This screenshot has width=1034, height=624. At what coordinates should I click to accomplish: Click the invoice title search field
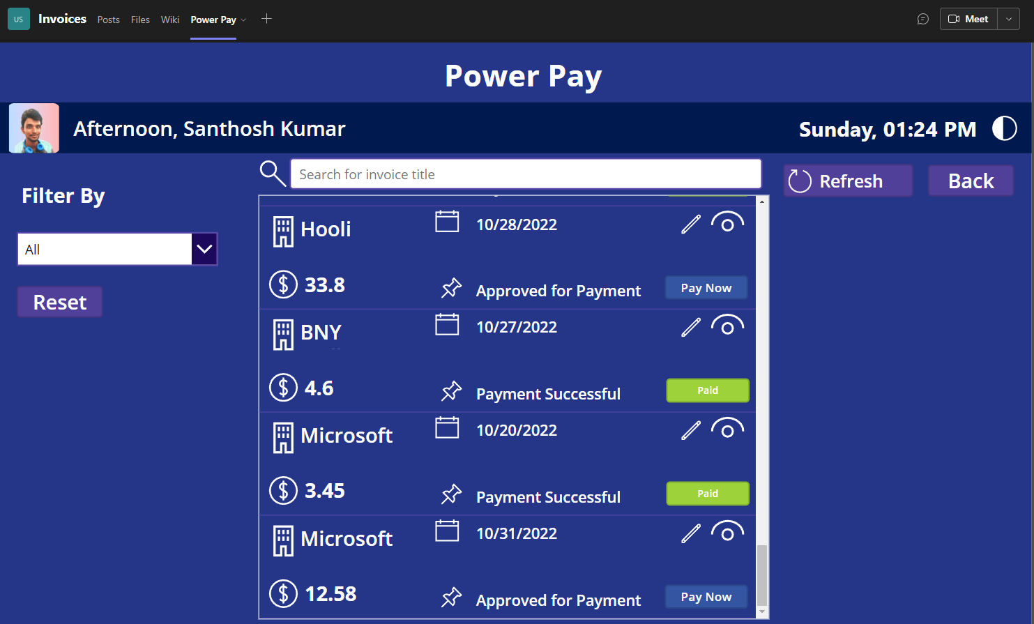[526, 174]
